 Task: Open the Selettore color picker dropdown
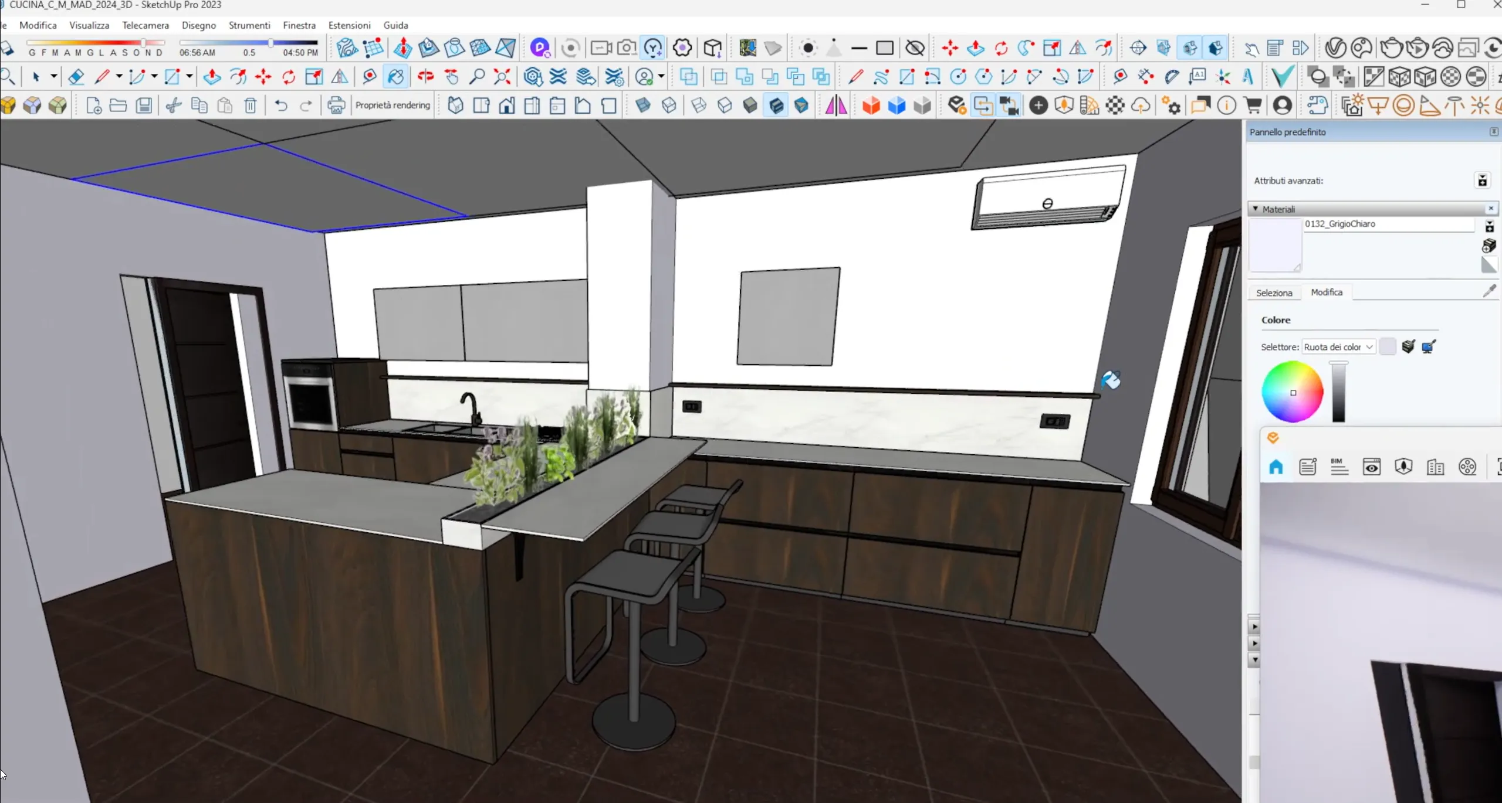click(1339, 347)
